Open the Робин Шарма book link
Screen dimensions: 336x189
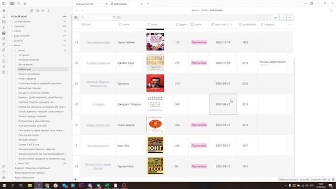click(x=98, y=125)
